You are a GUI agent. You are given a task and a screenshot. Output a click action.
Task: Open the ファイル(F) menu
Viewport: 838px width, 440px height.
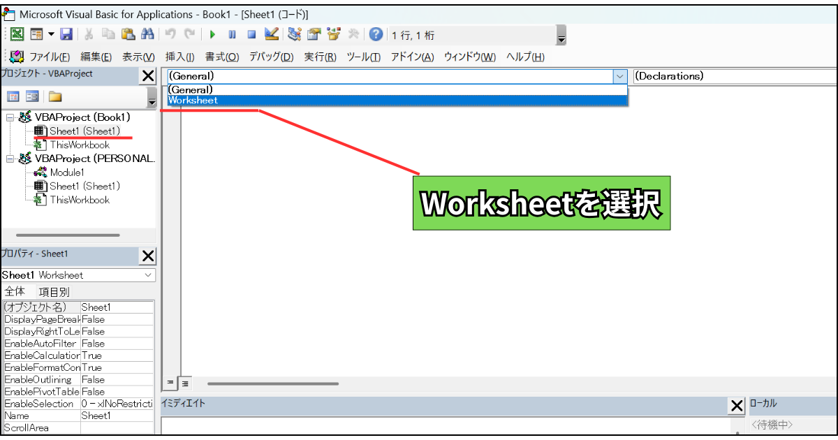click(x=50, y=57)
